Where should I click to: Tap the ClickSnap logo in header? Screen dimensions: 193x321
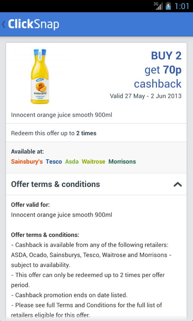[x=33, y=24]
